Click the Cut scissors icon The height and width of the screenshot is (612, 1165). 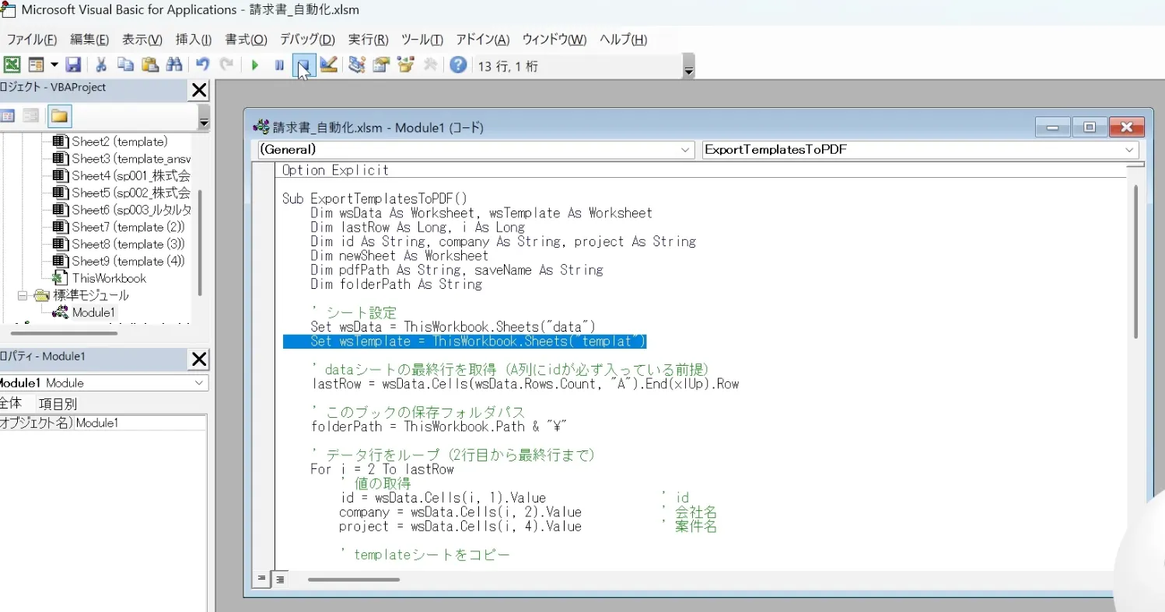click(x=100, y=65)
